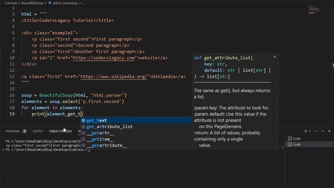
Task: Click the Python file icon in breadcrumbs
Action: (x=50, y=3)
